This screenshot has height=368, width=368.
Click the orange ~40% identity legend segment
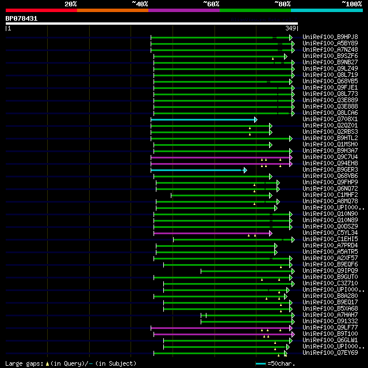pos(113,10)
